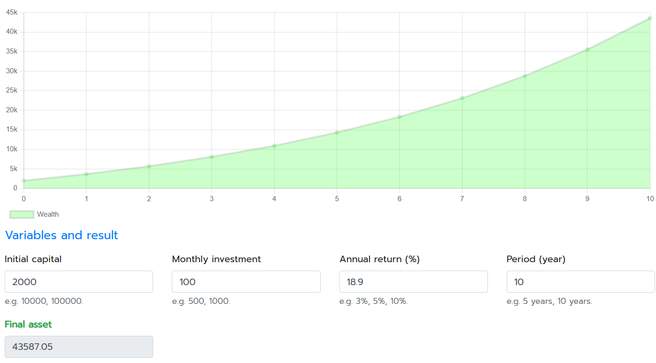Click the Period year input field
This screenshot has width=656, height=363.
[x=580, y=281]
